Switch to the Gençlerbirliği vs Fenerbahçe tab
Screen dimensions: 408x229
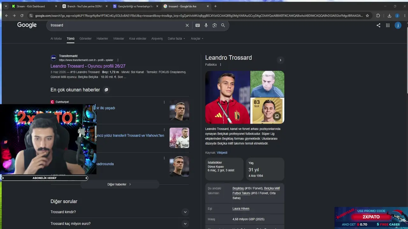135,6
